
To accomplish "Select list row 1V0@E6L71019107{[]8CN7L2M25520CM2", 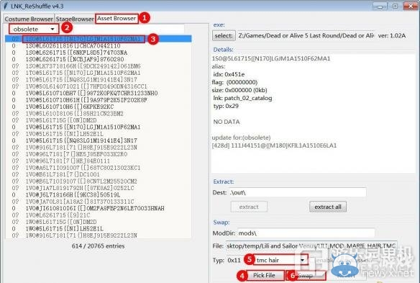I will 99,181.
